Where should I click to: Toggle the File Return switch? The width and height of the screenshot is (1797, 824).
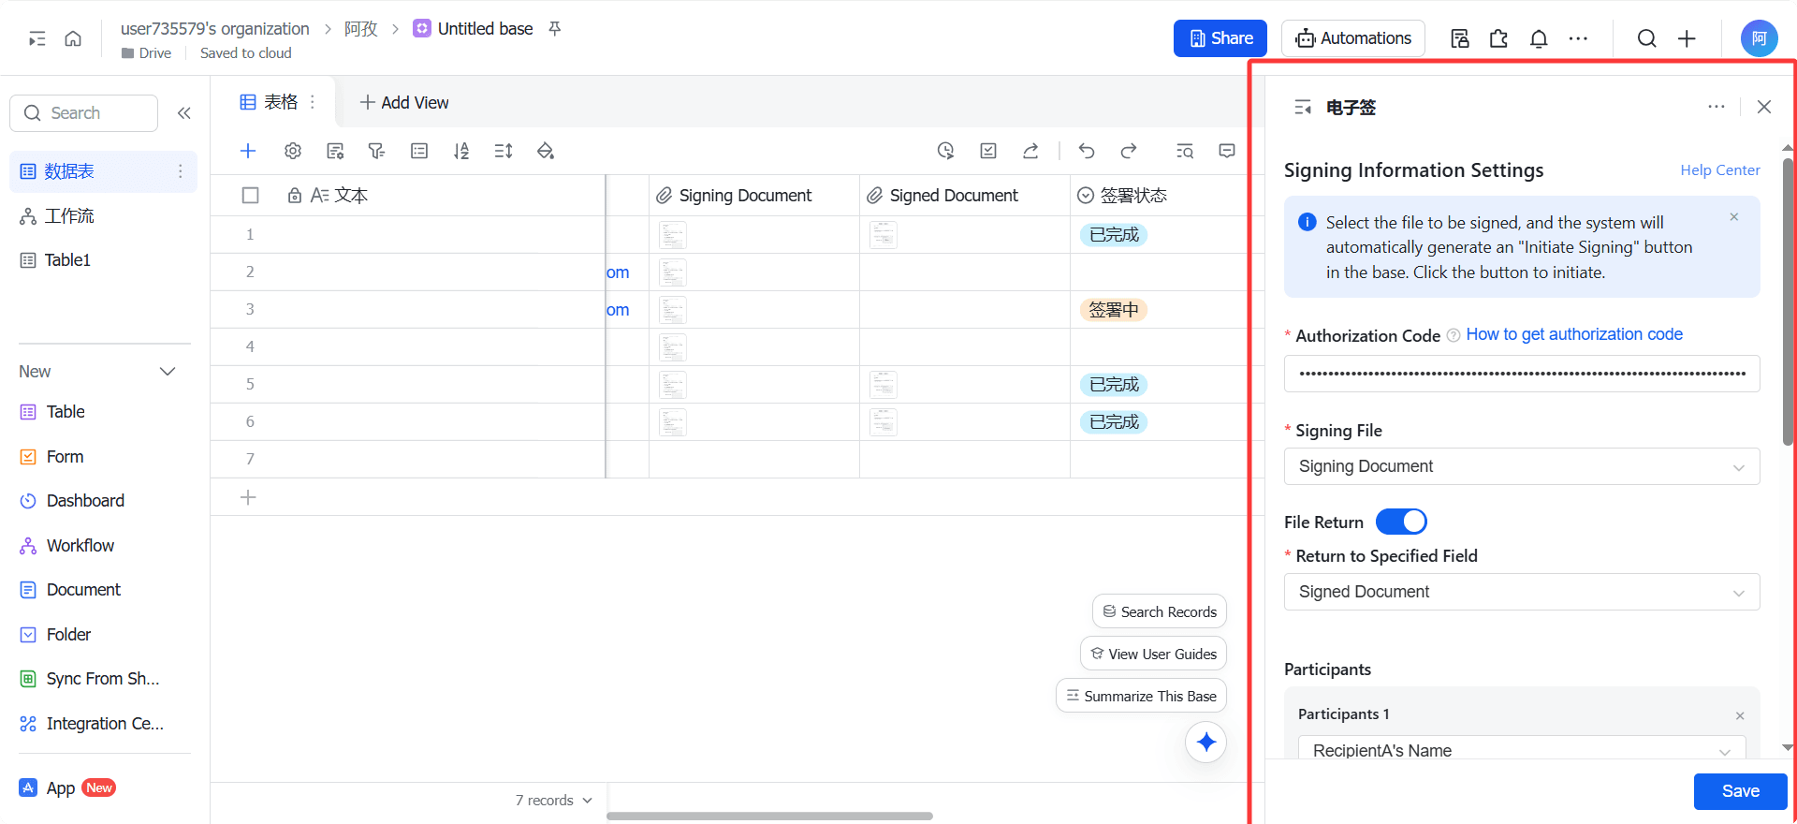1401,522
